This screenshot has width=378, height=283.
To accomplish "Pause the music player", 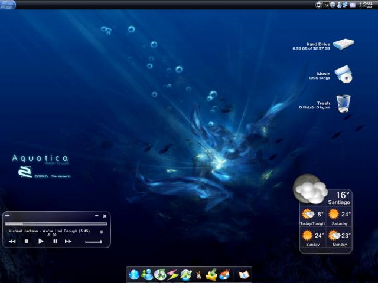I will (x=55, y=241).
